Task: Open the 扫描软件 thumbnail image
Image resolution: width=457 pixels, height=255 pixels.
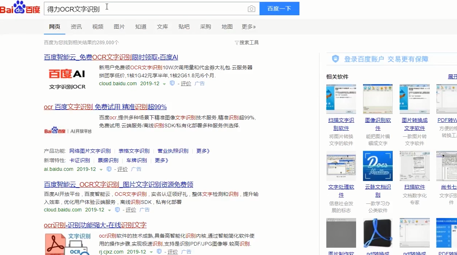Action: pos(415,166)
